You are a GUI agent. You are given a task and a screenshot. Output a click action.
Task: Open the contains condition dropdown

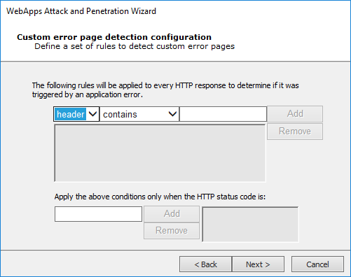click(x=139, y=114)
